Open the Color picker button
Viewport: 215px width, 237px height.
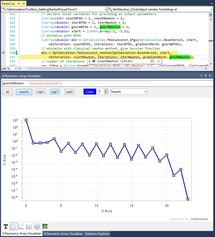click(90, 92)
